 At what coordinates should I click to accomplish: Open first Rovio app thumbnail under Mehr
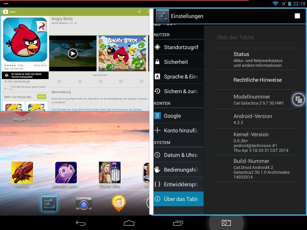[x=14, y=106]
